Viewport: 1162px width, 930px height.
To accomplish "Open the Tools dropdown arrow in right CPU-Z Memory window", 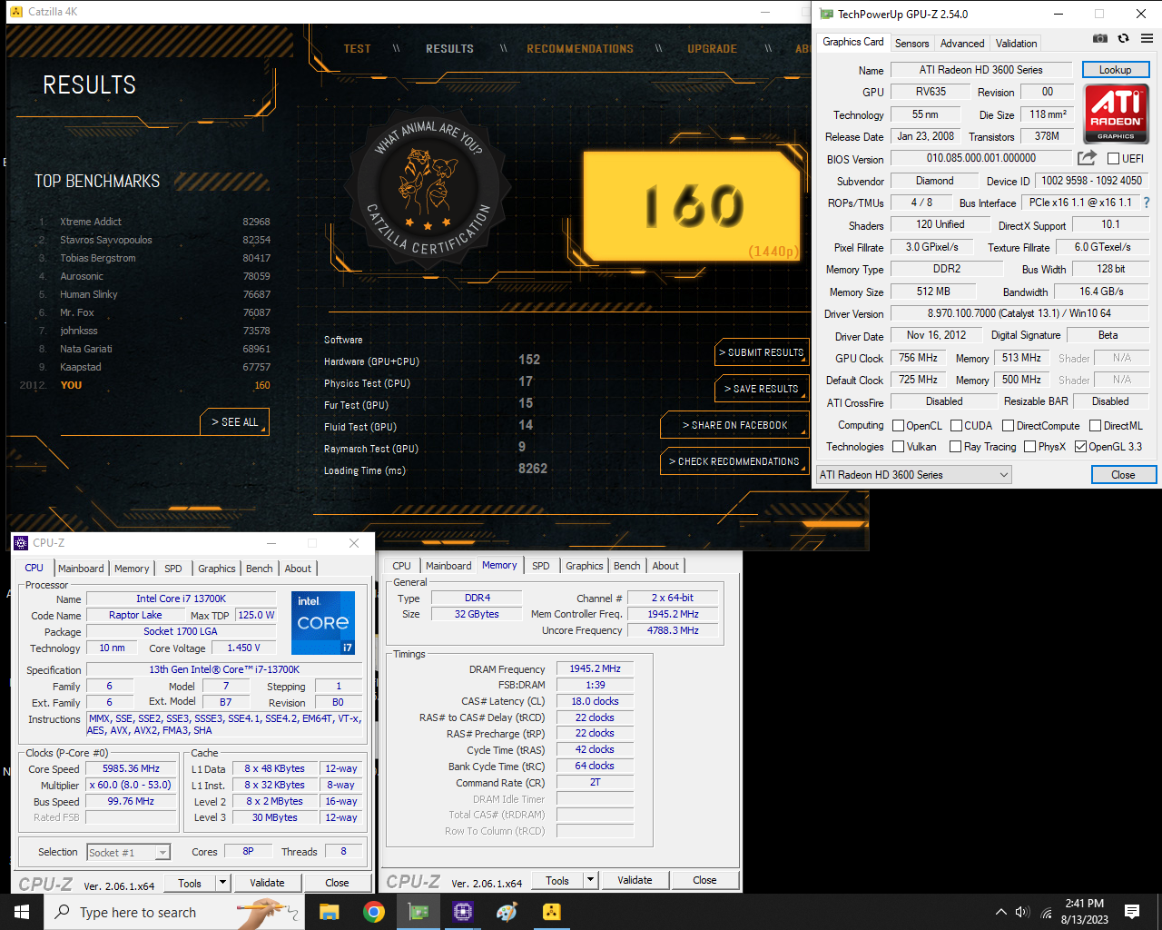I will click(x=590, y=880).
